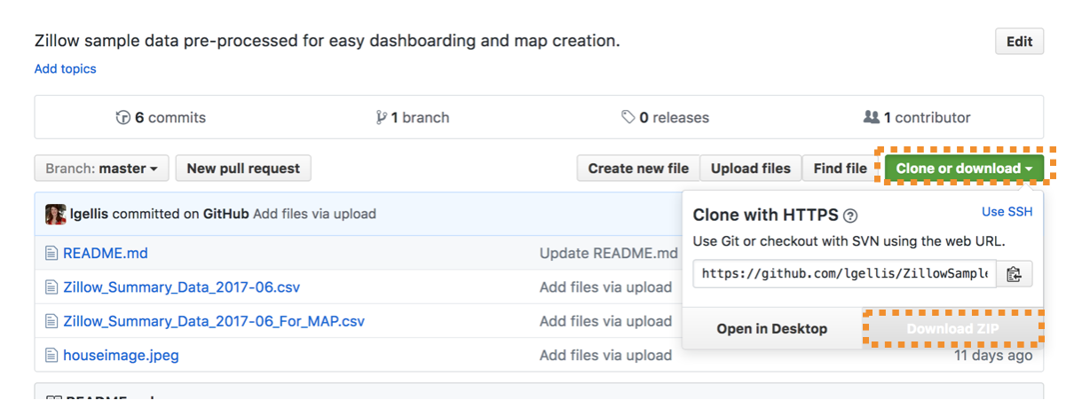
Task: Open the latest commit message 'Add files via upload'
Action: [x=314, y=214]
